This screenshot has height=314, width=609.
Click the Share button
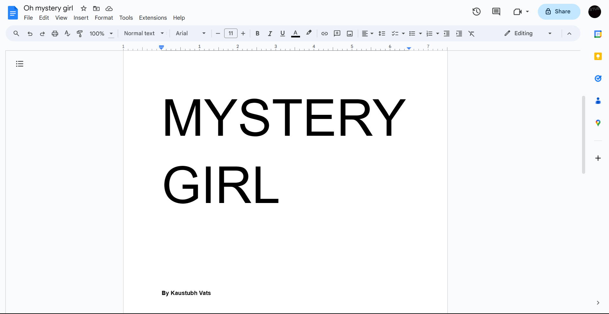(x=559, y=12)
